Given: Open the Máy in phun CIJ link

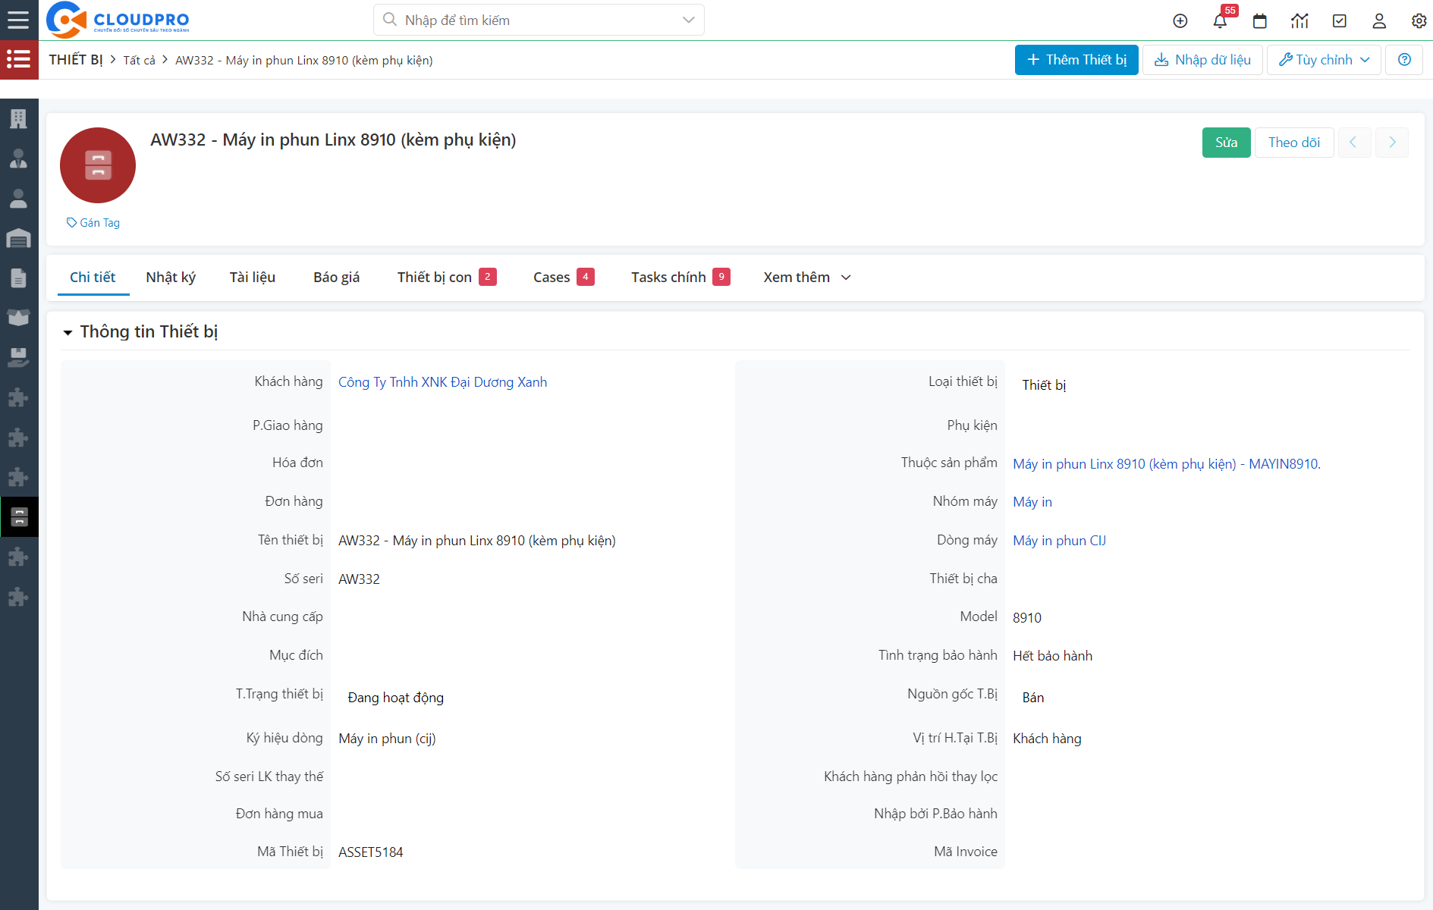Looking at the screenshot, I should coord(1059,541).
